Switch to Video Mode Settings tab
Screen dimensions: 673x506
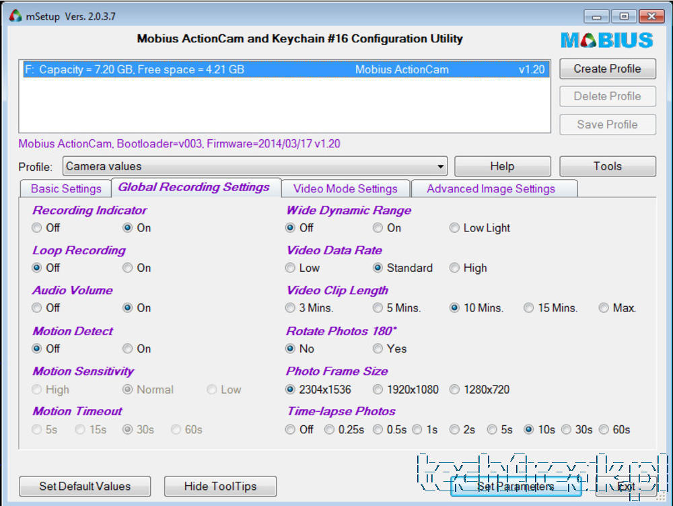345,189
